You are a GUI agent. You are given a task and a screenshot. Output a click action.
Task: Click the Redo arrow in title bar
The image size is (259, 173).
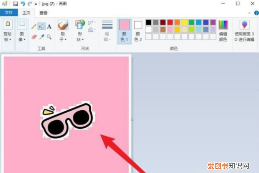point(30,3)
